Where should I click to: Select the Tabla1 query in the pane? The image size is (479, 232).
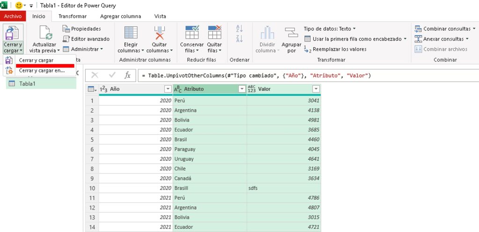click(41, 83)
